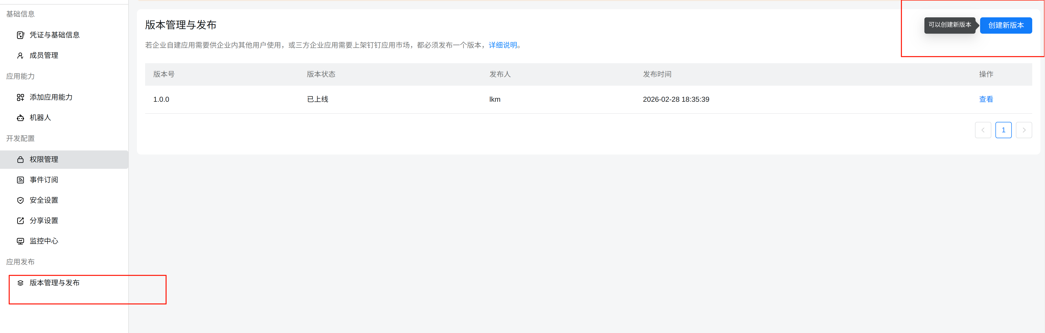
Task: Open 监控中心 menu item
Action: tap(44, 241)
